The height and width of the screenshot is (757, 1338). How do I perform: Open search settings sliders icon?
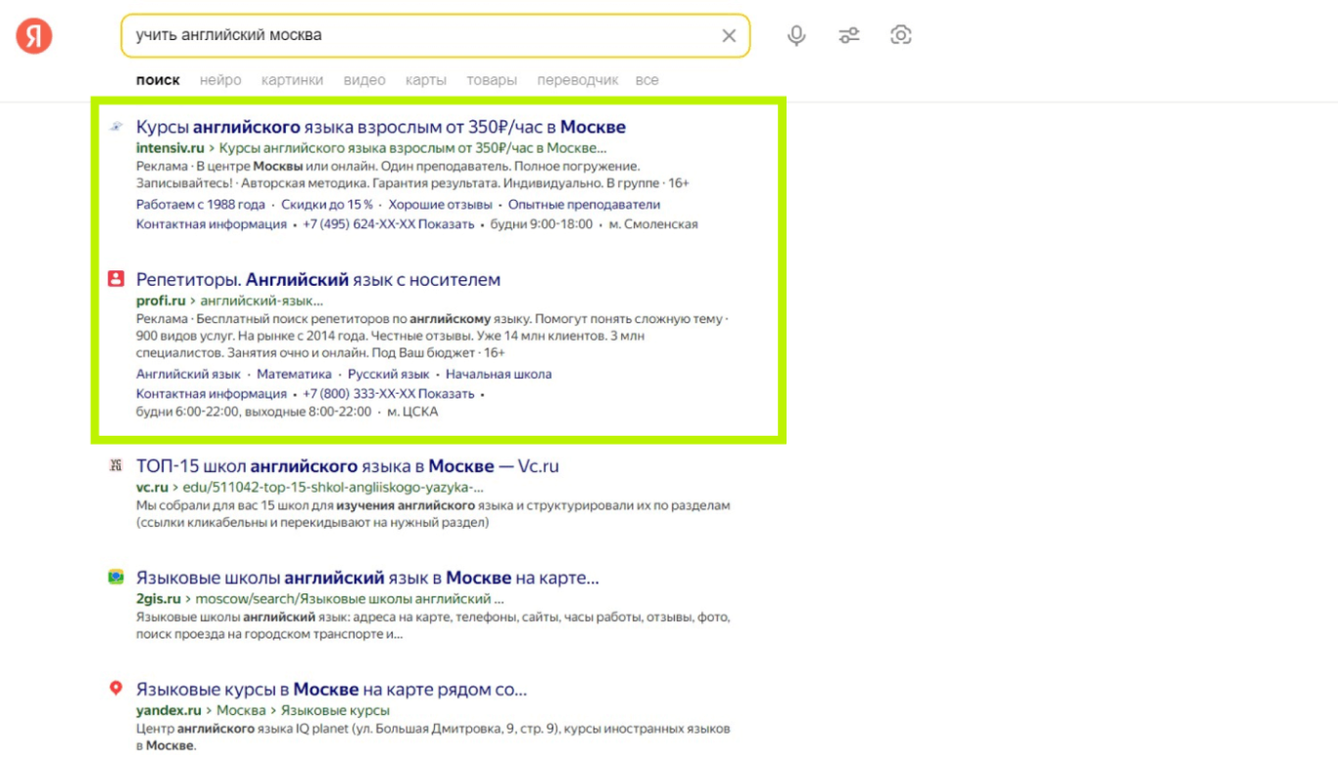click(849, 36)
